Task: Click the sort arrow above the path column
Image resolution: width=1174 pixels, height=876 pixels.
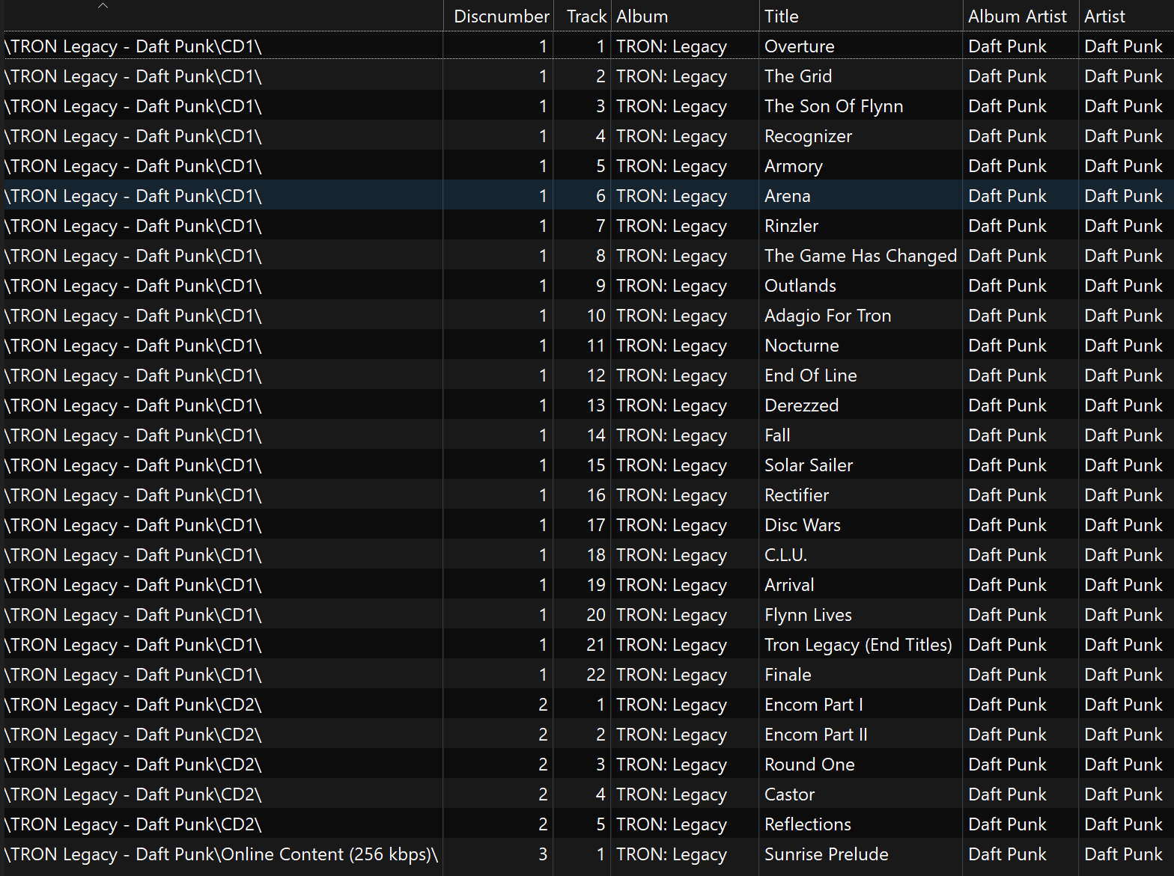Action: (103, 7)
